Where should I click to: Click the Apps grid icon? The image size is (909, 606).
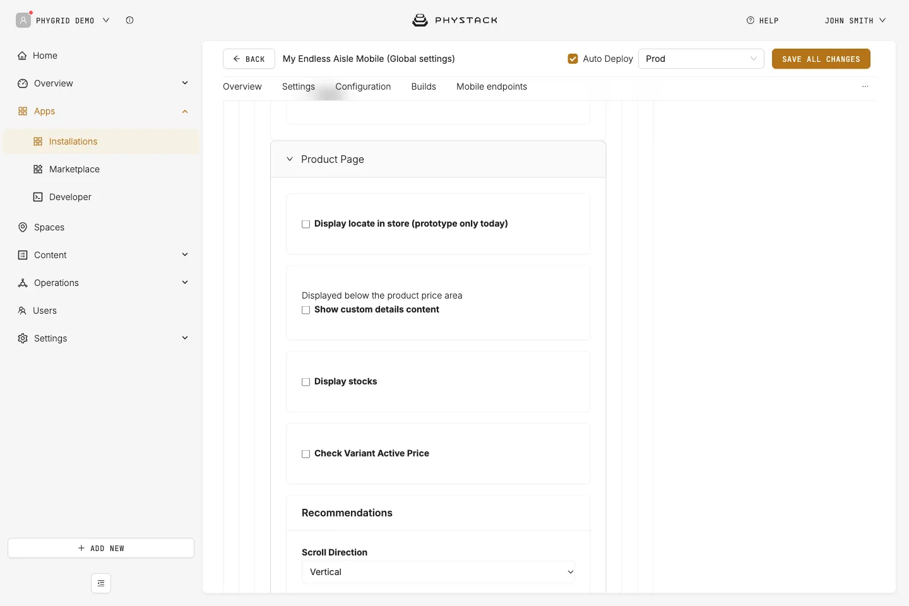tap(23, 111)
